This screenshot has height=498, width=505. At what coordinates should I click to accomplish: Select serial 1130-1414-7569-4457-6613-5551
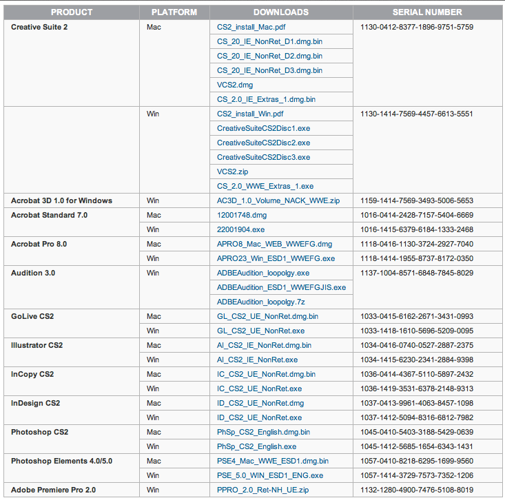pyautogui.click(x=416, y=114)
